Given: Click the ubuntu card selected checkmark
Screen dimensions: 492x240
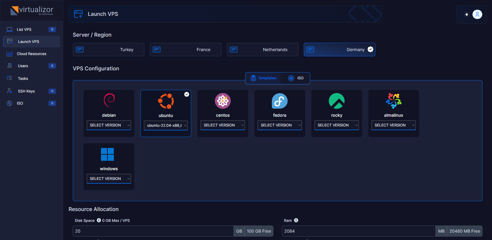Looking at the screenshot, I should [x=187, y=94].
